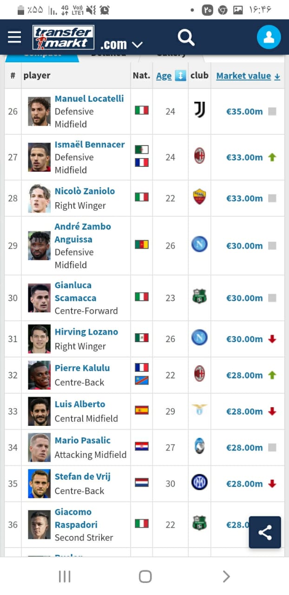
Task: Click the Juventus club crest
Action: tap(199, 110)
